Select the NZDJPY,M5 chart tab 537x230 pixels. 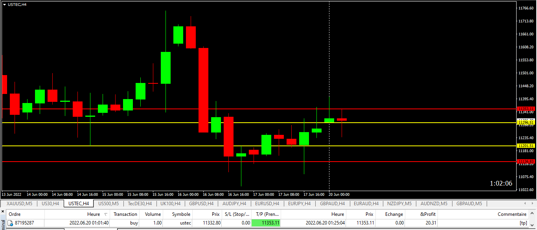[x=399, y=204]
